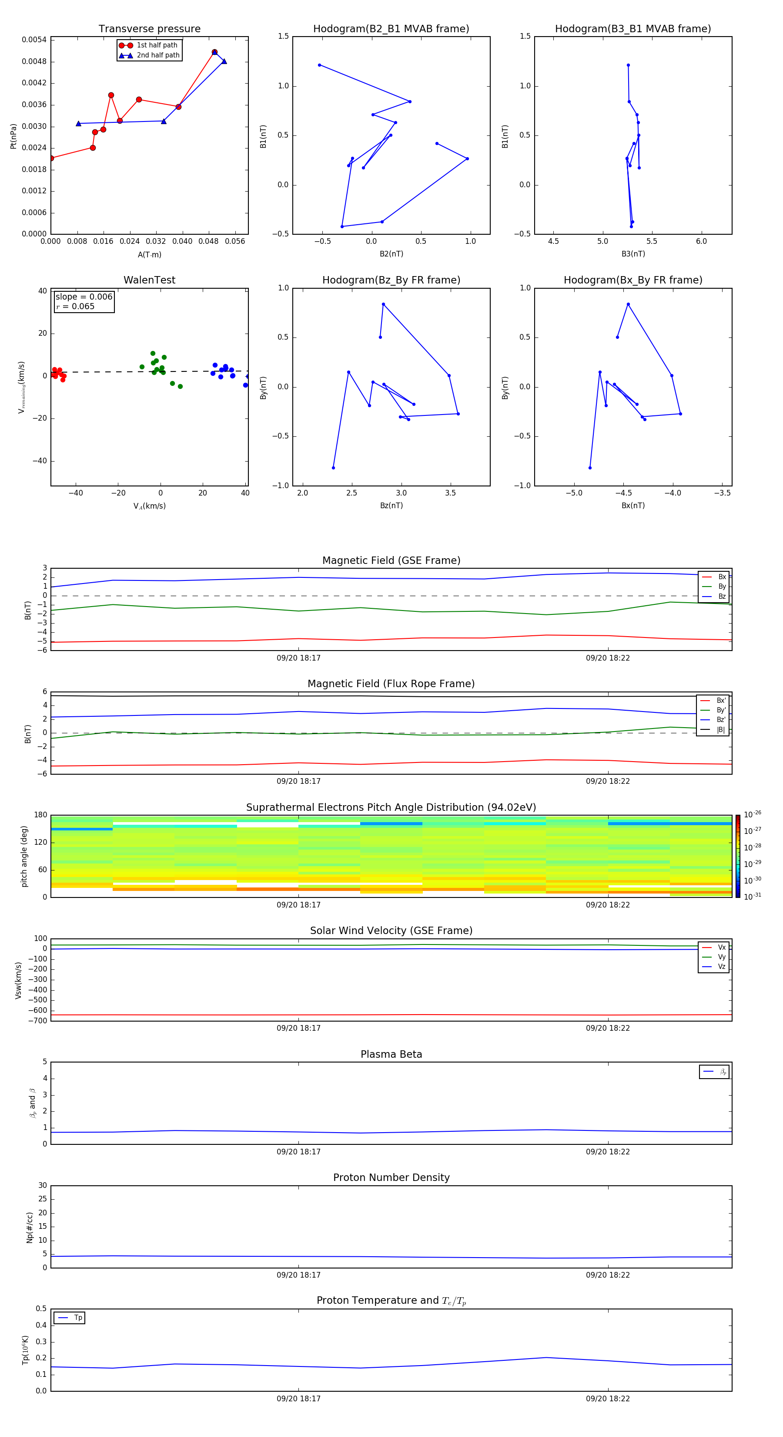Image resolution: width=783 pixels, height=1437 pixels.
Task: Select the Suprathermal Electrons Pitch Angle Distribution title
Action: [391, 808]
